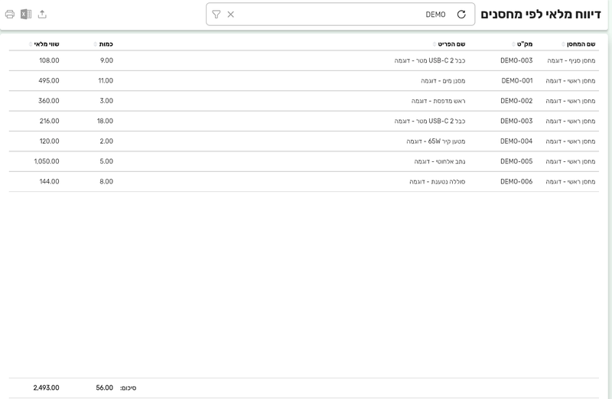This screenshot has width=612, height=399.
Task: Click the quantity 18.00 cell
Action: pyautogui.click(x=105, y=122)
